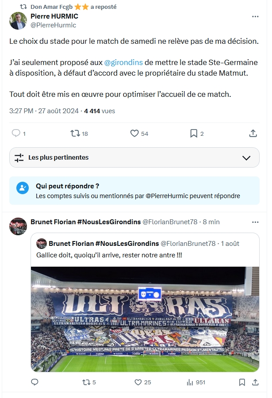272x398 pixels.
Task: Repost Pierre Hurmic's tweet with 18 reposts
Action: (x=75, y=133)
